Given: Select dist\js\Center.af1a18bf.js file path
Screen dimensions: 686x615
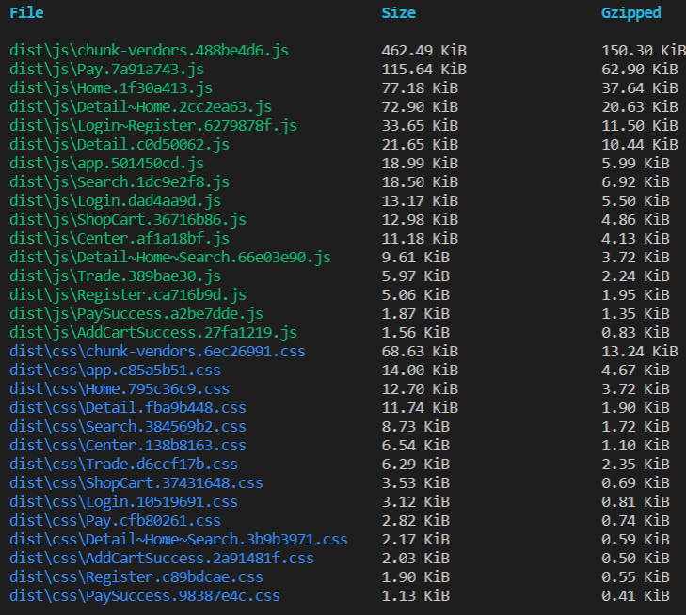Looking at the screenshot, I should (120, 238).
